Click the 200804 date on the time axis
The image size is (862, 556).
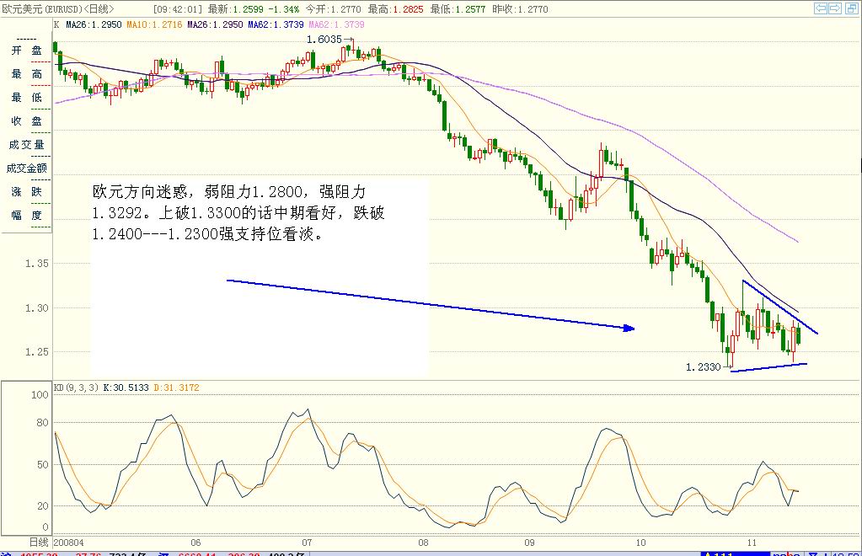click(x=69, y=543)
